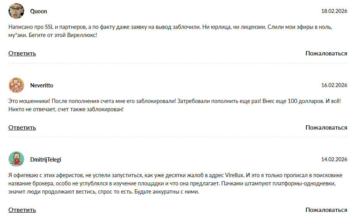Click the 14.02.2026 review date
Viewport: 354px width, 217px height.
coord(334,160)
